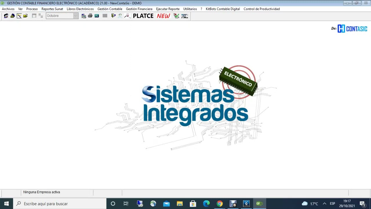
Task: Open the ? help menu
Action: [201, 9]
